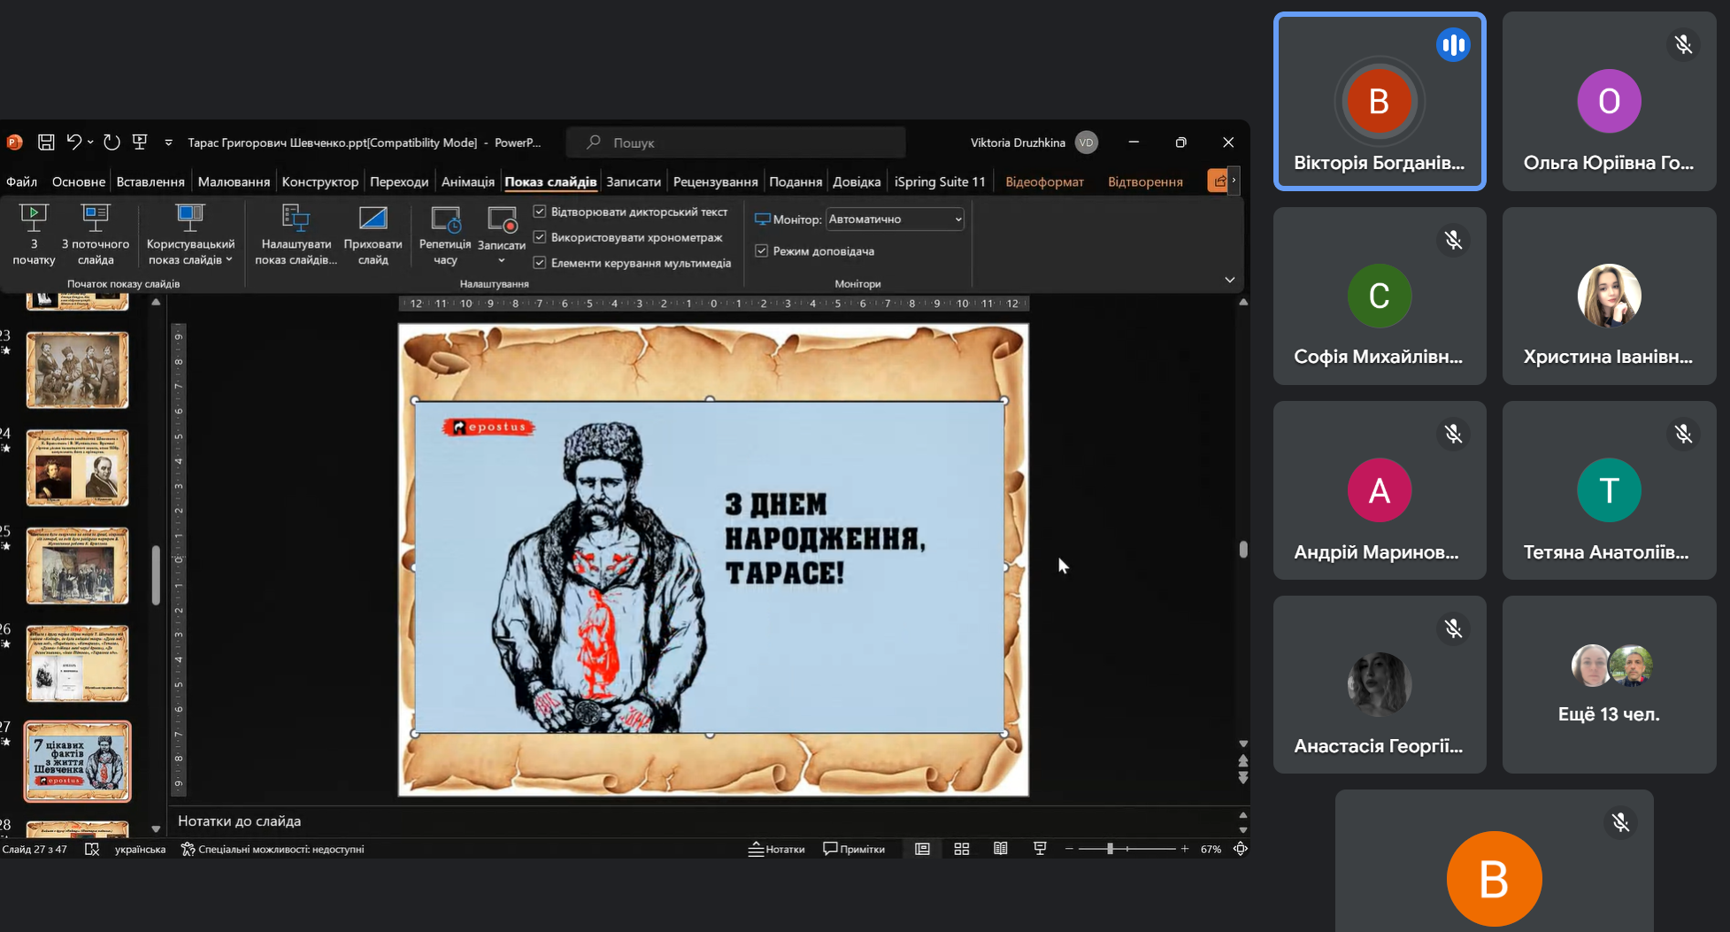
Task: Open the iSpring Suite 11 tab
Action: click(x=940, y=181)
